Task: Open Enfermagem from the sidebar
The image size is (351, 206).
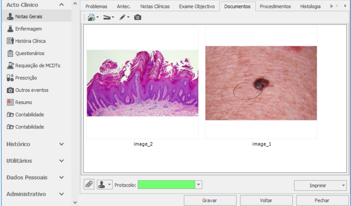Action: tap(28, 29)
